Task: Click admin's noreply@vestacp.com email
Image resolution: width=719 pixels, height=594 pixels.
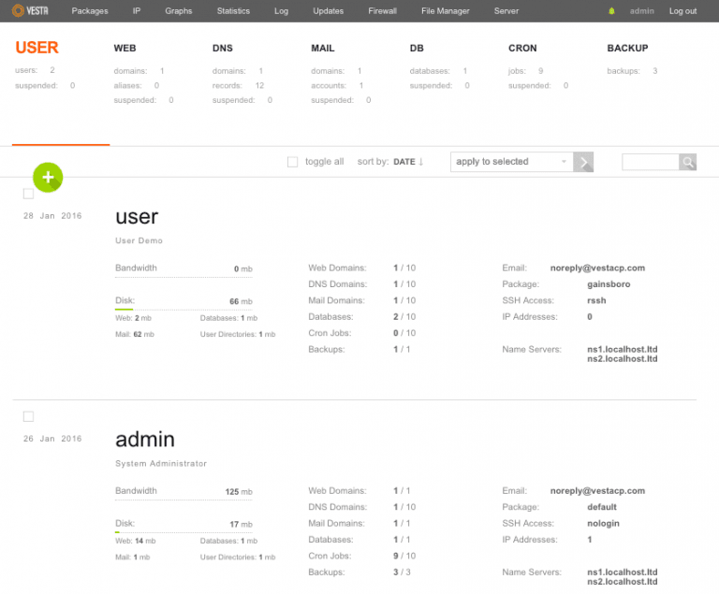Action: click(x=597, y=491)
